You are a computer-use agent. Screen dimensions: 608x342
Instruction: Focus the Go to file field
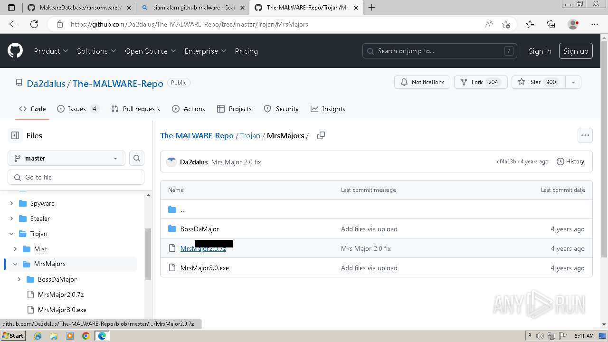tap(76, 177)
